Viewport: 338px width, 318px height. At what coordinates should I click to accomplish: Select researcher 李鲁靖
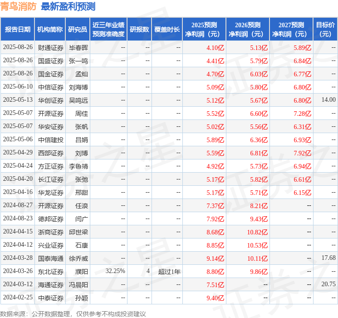pos(78,166)
